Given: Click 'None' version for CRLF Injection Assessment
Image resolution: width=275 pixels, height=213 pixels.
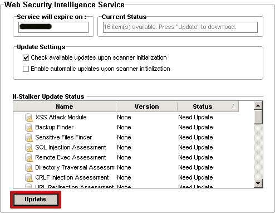Looking at the screenshot, I should 124,177.
